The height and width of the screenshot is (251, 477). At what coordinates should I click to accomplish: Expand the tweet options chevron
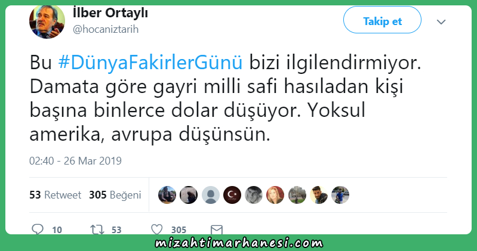[441, 22]
